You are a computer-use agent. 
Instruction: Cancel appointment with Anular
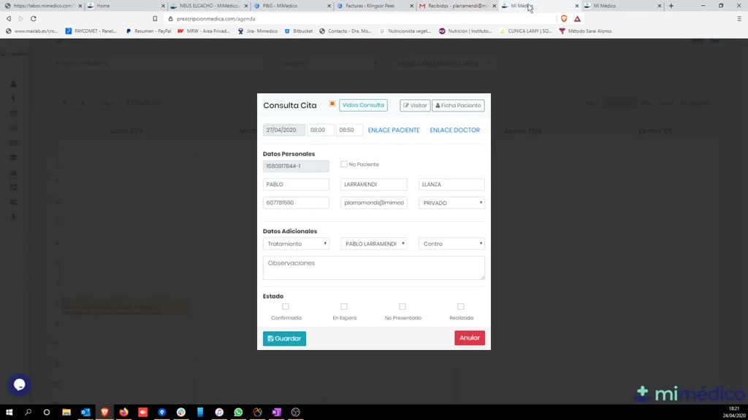pyautogui.click(x=470, y=338)
